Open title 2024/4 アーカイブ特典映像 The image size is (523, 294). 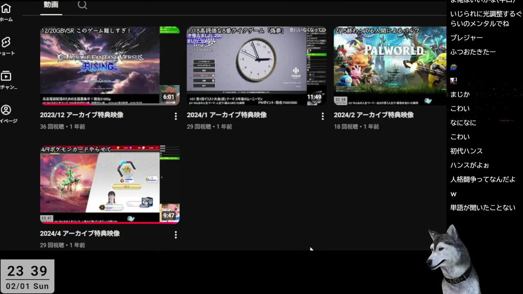(80, 234)
